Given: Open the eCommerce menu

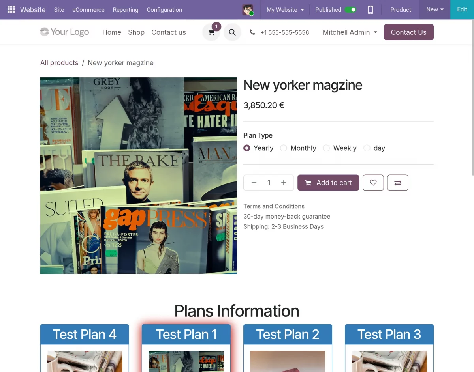Looking at the screenshot, I should pos(88,10).
